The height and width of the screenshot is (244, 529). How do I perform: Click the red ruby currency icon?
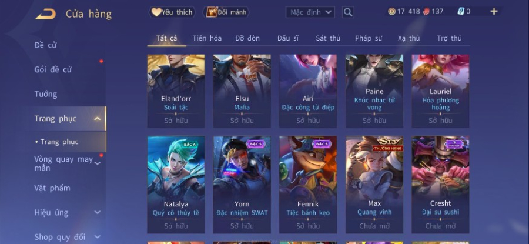(427, 12)
